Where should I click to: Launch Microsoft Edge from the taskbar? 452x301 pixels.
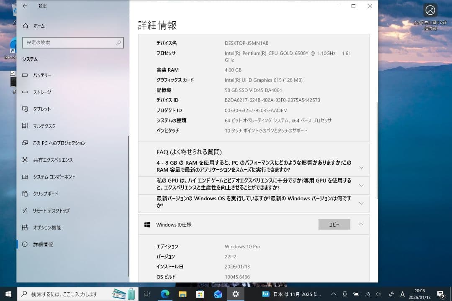click(165, 293)
